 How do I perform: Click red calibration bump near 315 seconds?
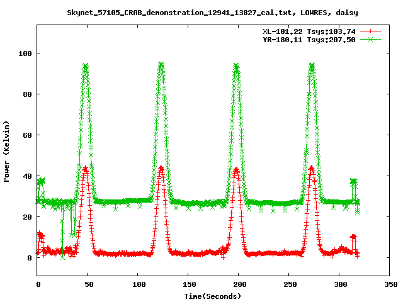pyautogui.click(x=354, y=237)
